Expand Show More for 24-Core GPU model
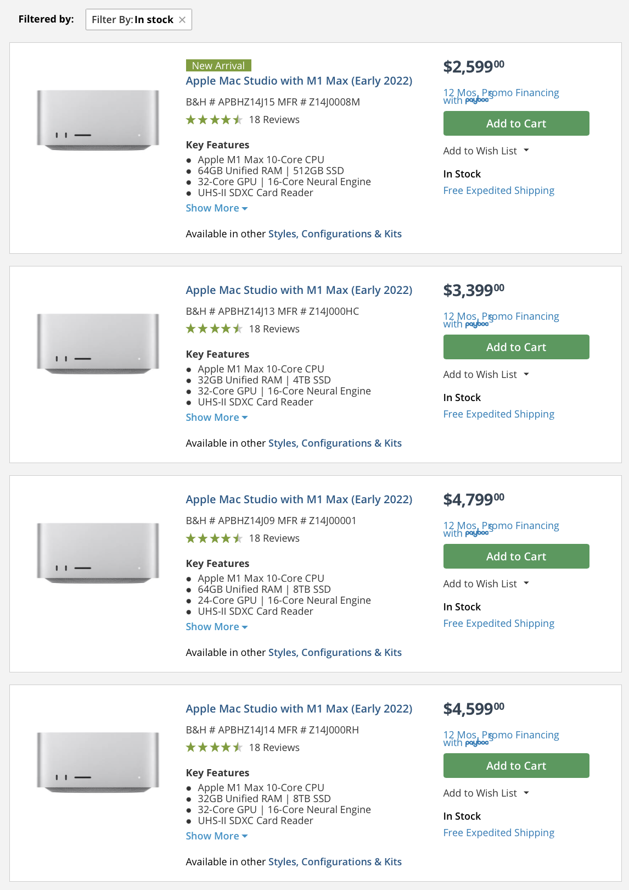The height and width of the screenshot is (890, 629). point(216,627)
